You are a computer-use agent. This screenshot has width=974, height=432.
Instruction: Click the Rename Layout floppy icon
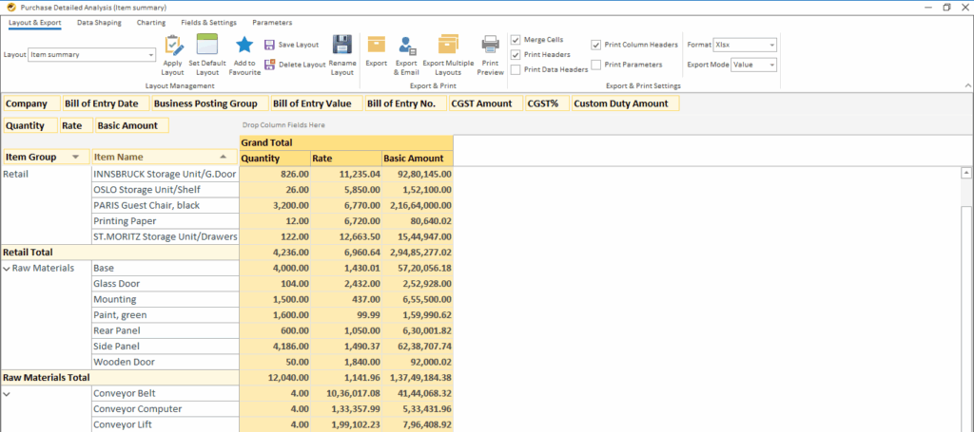tap(342, 46)
